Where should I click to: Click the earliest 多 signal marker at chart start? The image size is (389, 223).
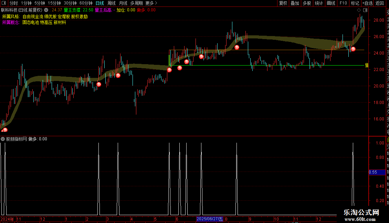(x=5, y=130)
